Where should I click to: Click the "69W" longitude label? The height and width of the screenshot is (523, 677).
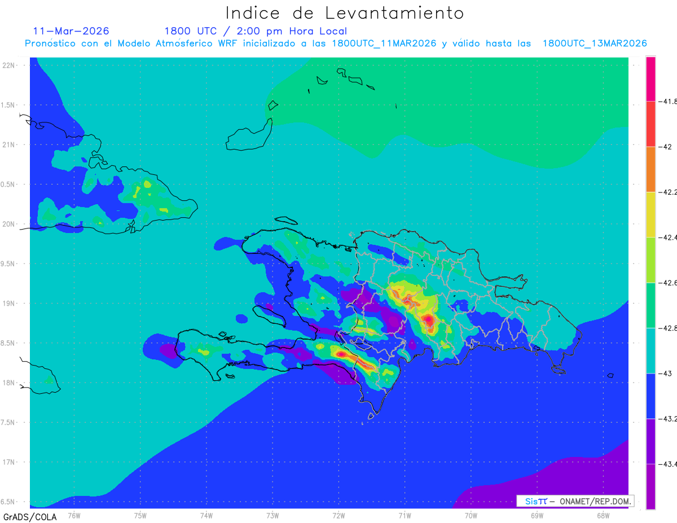point(537,515)
